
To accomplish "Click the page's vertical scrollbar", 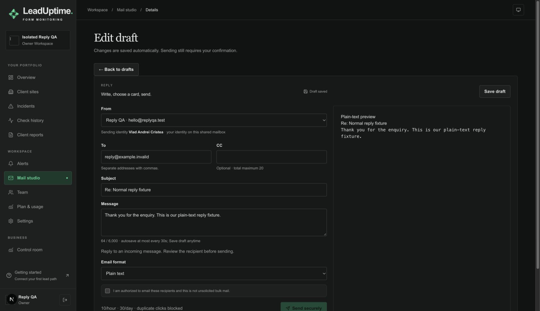I will 538,135.
